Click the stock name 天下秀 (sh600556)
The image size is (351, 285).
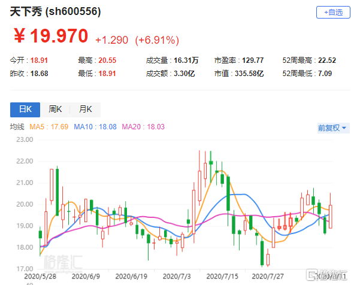pos(55,11)
